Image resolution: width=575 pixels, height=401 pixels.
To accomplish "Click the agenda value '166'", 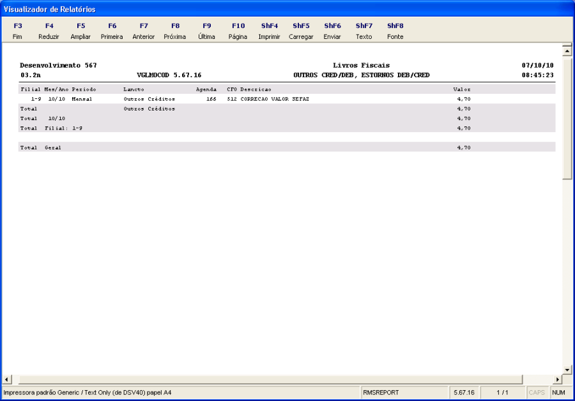I will pos(211,99).
